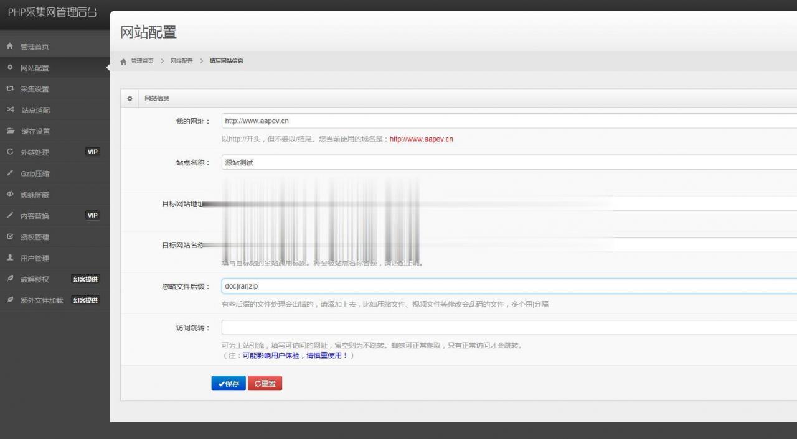Select Gzip压缩 in the sidebar

(55, 173)
